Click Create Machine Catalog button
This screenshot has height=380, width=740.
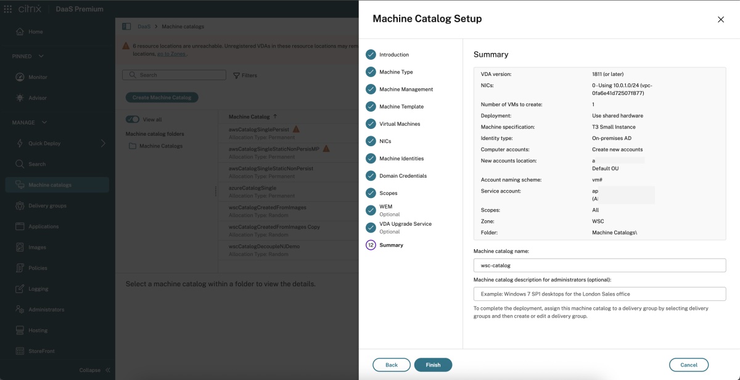(x=162, y=97)
